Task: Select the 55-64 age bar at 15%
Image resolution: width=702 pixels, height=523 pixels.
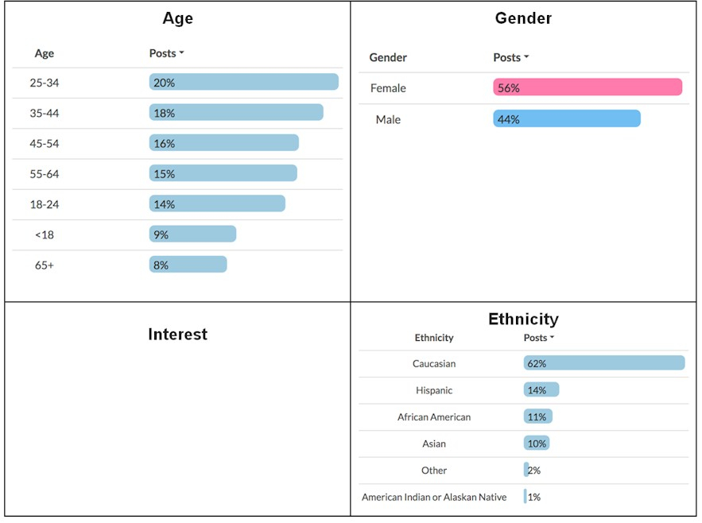Action: tap(223, 173)
